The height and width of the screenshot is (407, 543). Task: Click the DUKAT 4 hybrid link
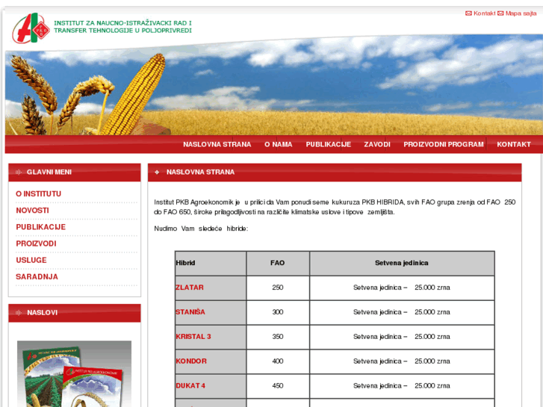point(190,386)
